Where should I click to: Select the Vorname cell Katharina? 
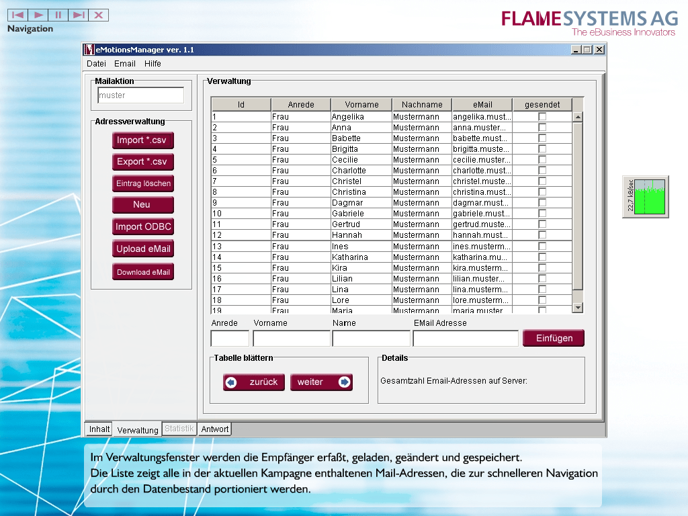(x=361, y=257)
